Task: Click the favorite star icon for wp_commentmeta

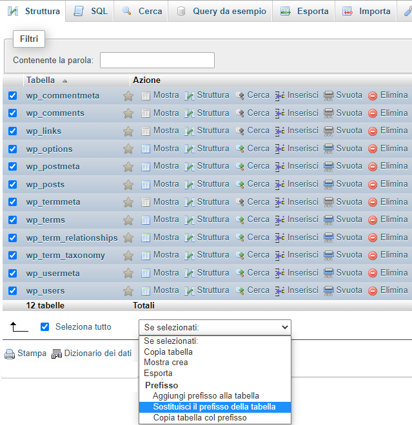Action: coord(128,95)
